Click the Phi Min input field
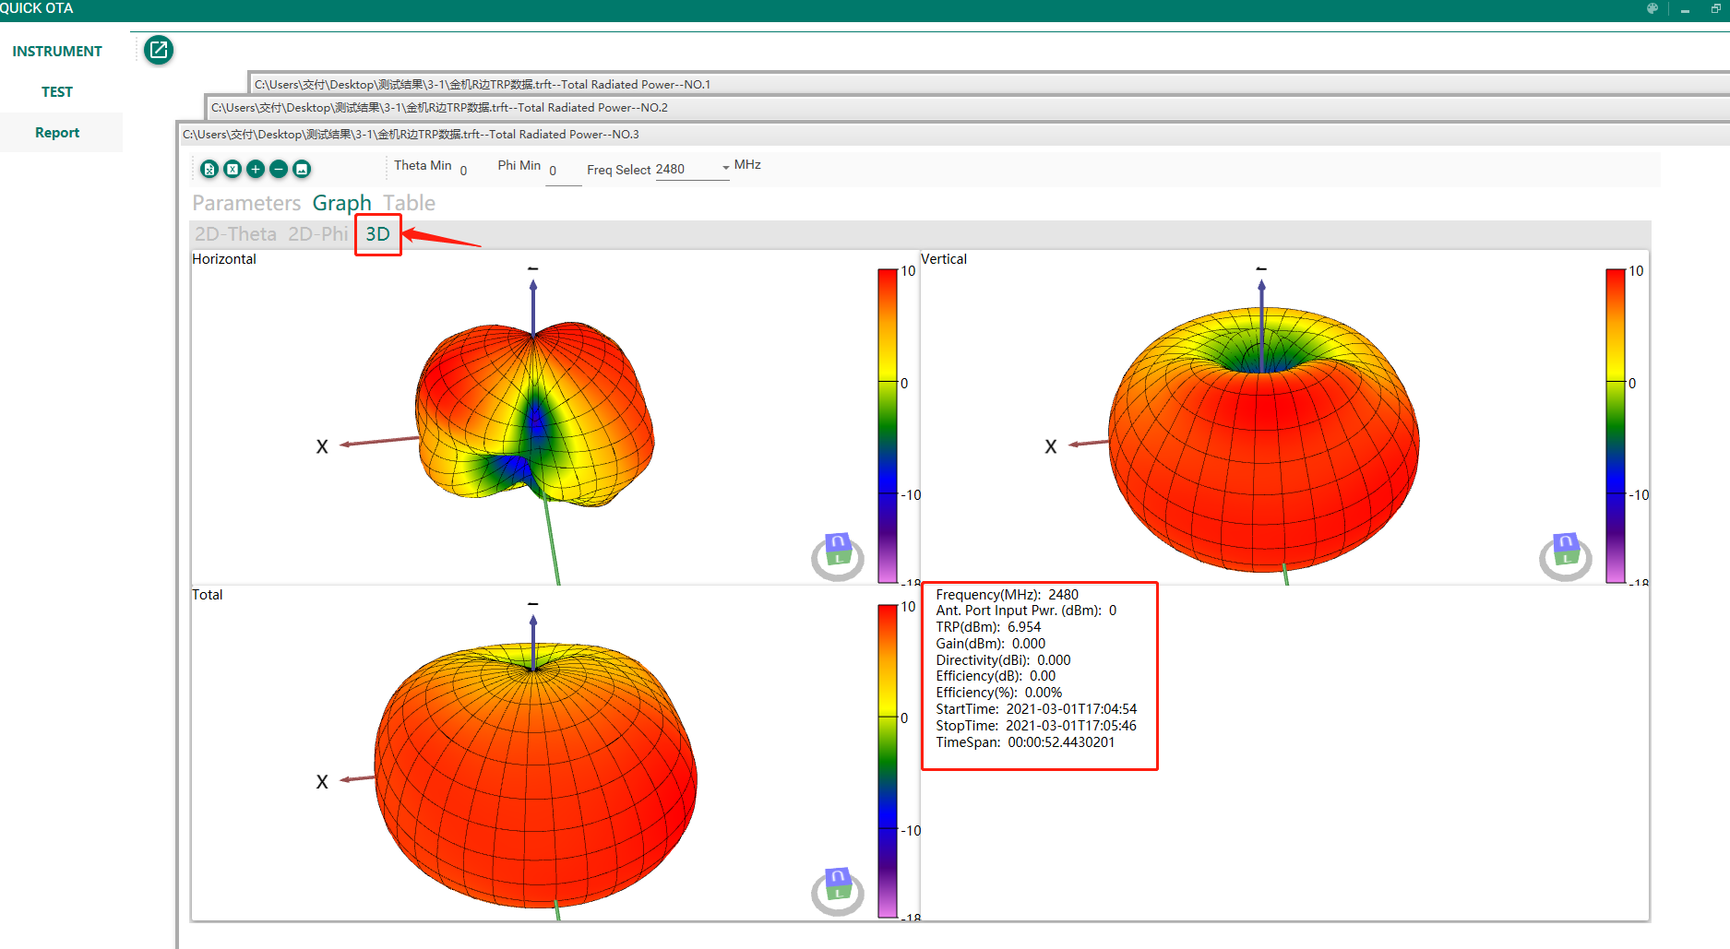Screen dimensions: 1730x949 point(563,172)
